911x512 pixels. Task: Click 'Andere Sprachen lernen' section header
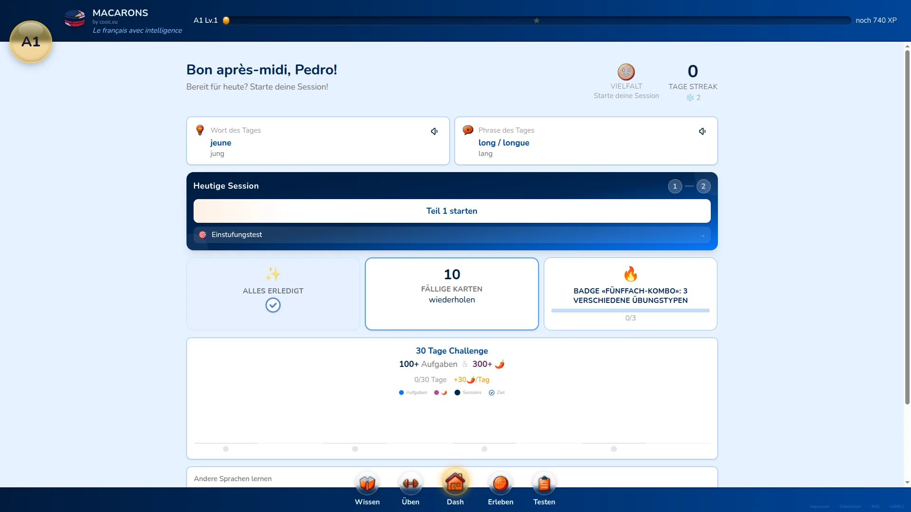pos(232,479)
